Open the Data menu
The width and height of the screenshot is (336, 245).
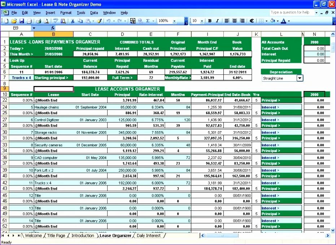coord(94,13)
